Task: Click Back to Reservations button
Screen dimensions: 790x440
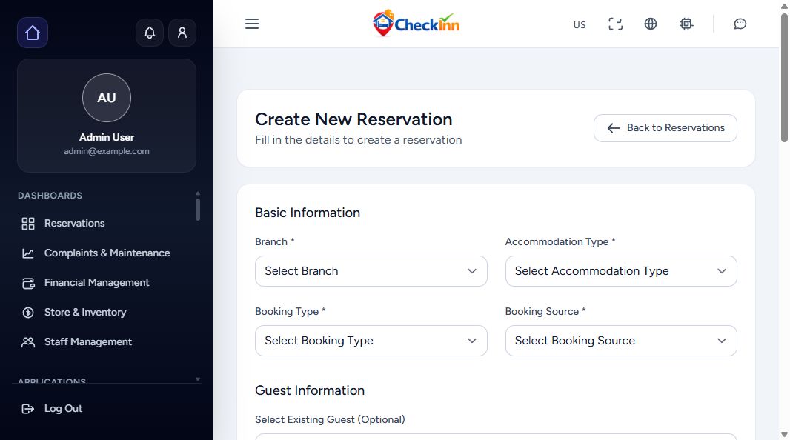Action: tap(665, 128)
